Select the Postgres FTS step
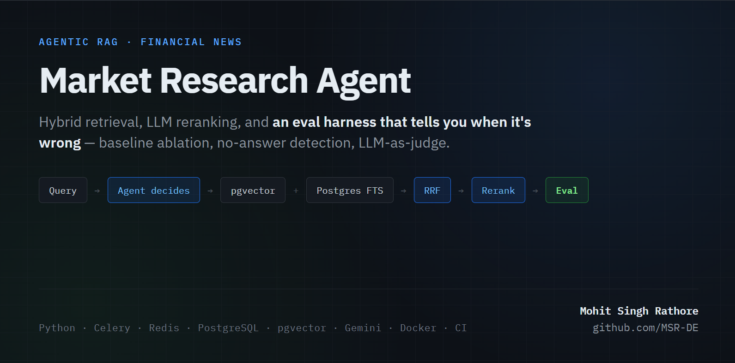This screenshot has height=363, width=735. pos(350,190)
